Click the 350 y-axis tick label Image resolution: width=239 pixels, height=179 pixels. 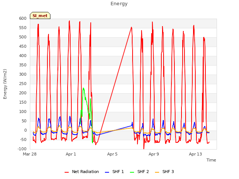pyautogui.click(x=23, y=65)
